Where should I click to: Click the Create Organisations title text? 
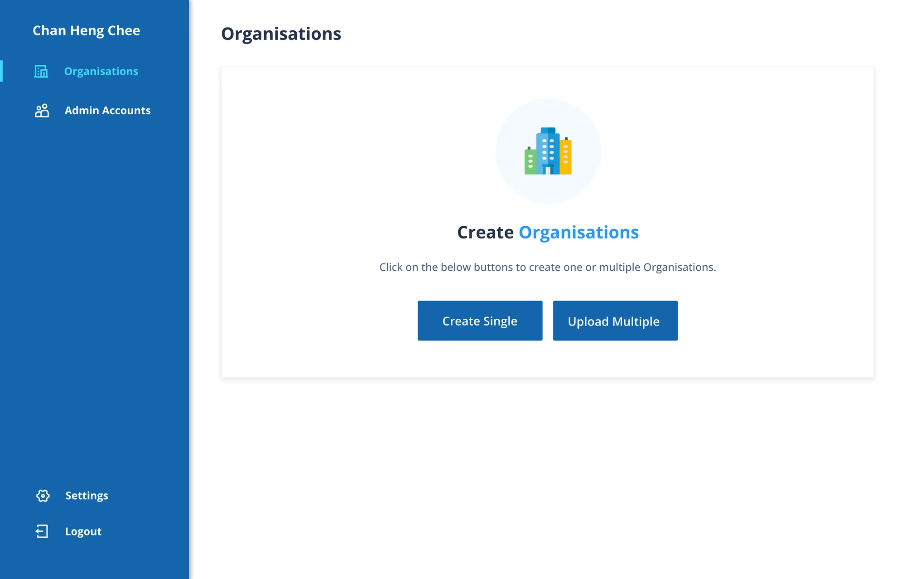(548, 233)
